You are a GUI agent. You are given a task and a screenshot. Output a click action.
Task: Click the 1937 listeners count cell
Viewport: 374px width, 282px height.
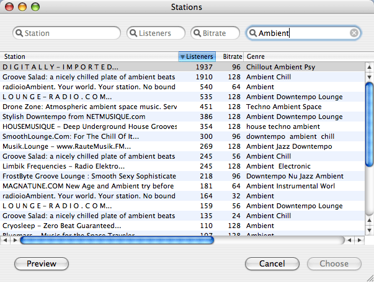(204, 67)
